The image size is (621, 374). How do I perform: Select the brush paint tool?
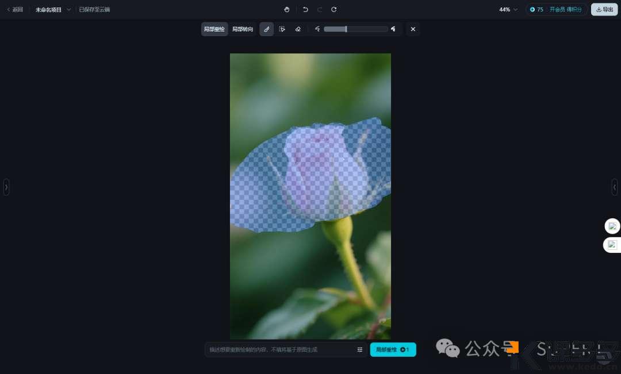[x=266, y=29]
